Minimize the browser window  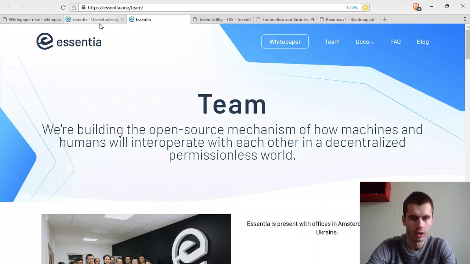pyautogui.click(x=431, y=6)
